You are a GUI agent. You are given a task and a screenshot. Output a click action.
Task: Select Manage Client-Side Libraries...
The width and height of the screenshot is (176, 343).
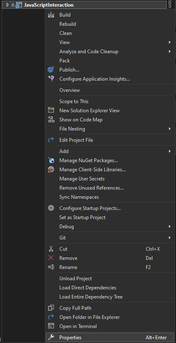coord(110,170)
